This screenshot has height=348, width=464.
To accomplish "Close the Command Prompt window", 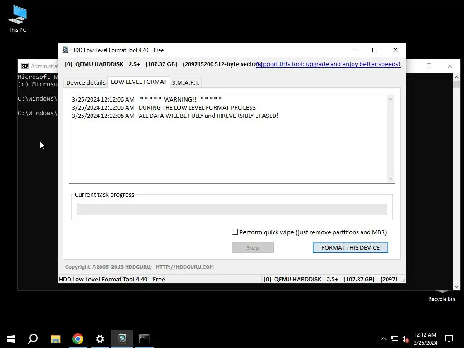I will (450, 66).
